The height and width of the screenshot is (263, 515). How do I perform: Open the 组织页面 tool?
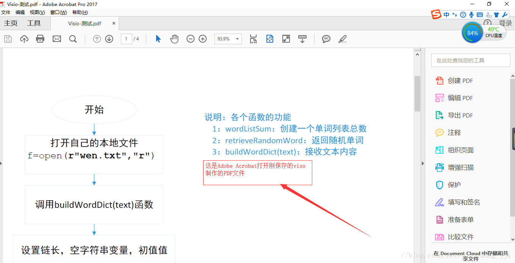pyautogui.click(x=461, y=150)
